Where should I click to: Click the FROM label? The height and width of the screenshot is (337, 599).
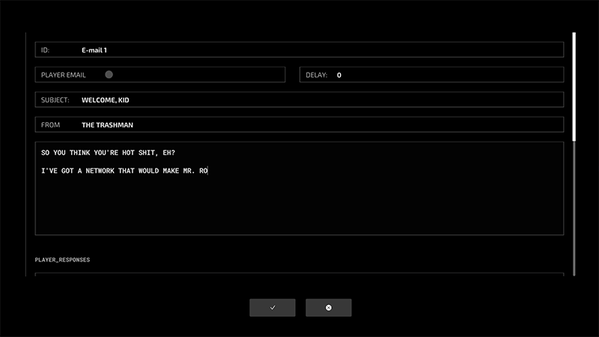50,124
